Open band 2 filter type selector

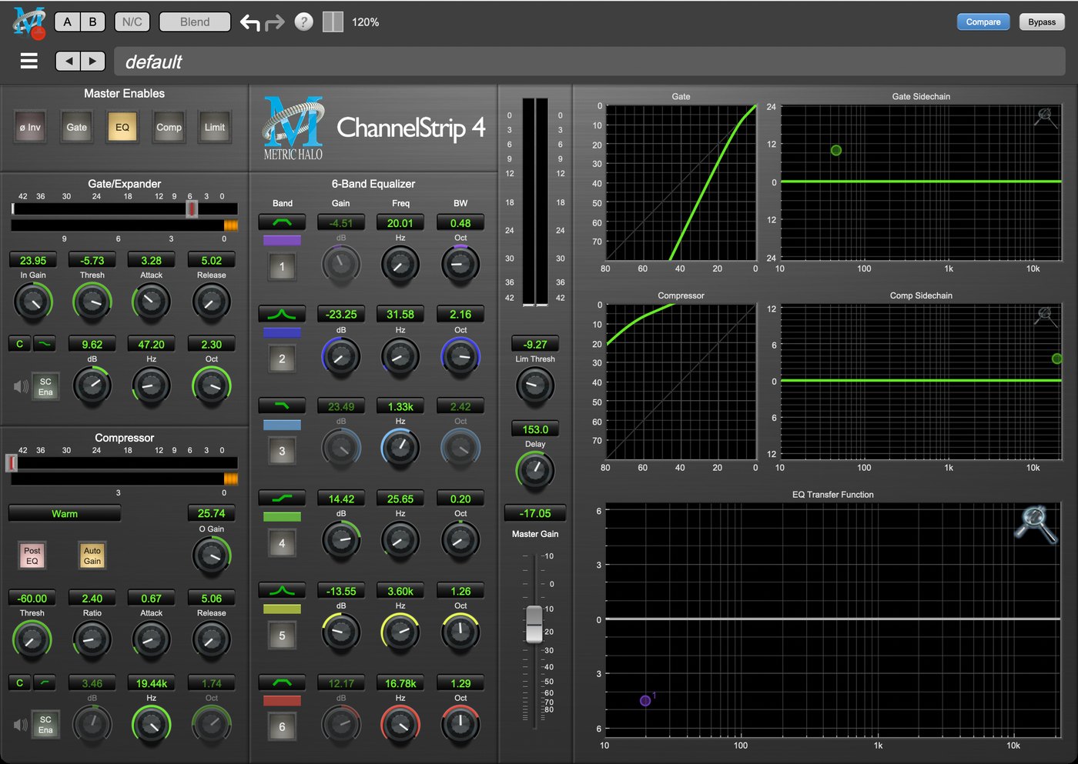282,314
